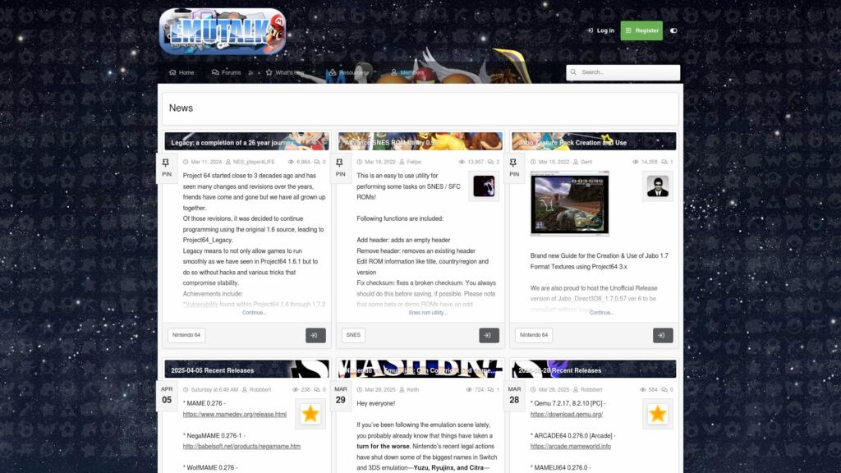The height and width of the screenshot is (473, 841).
Task: Open the Resources nav item
Action: coord(347,72)
